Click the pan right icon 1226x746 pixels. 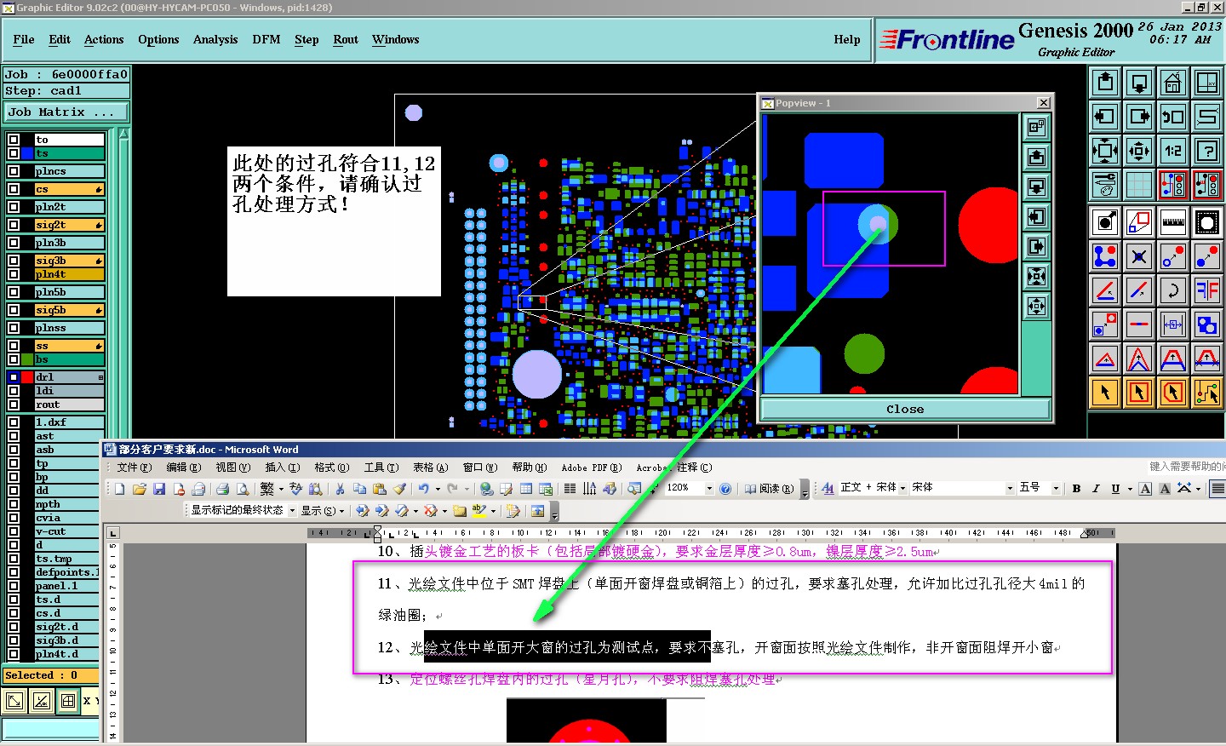tap(1139, 117)
